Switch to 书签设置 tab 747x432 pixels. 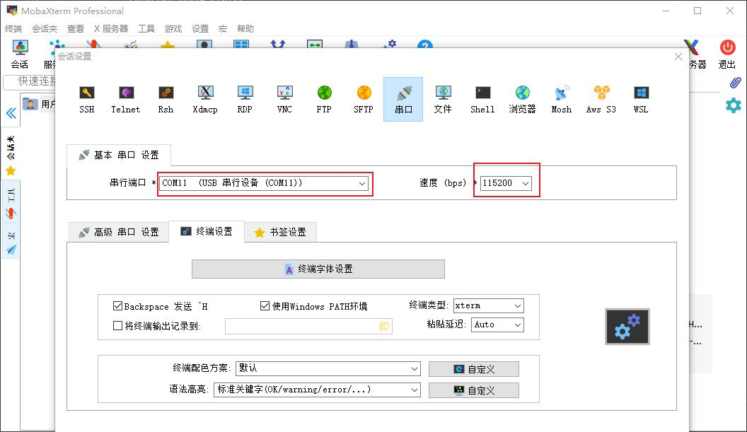(281, 232)
